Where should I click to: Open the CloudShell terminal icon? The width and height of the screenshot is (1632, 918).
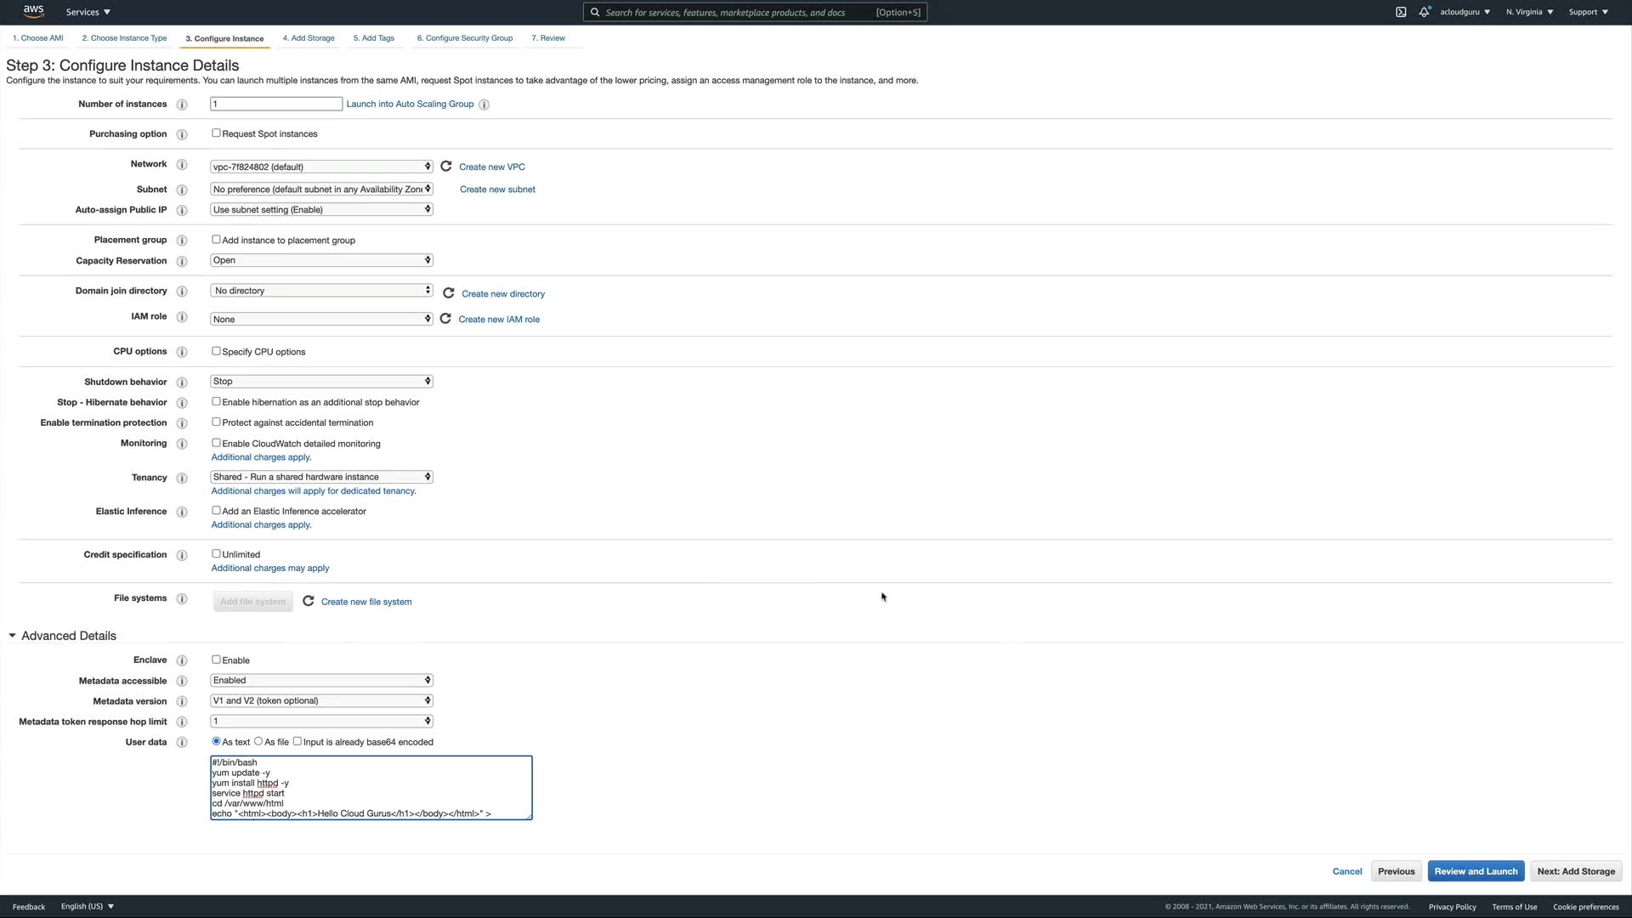[x=1401, y=12]
